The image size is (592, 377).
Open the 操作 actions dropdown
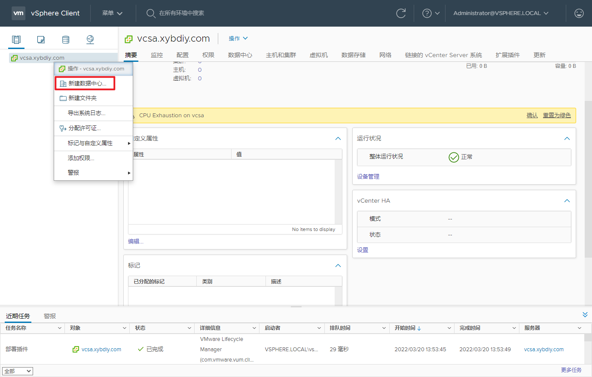pyautogui.click(x=238, y=38)
